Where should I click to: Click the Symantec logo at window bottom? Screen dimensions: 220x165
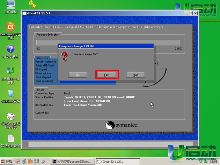pos(122,125)
